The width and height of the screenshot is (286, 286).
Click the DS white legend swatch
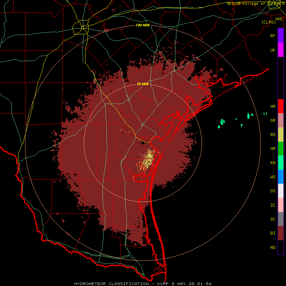click(x=281, y=191)
